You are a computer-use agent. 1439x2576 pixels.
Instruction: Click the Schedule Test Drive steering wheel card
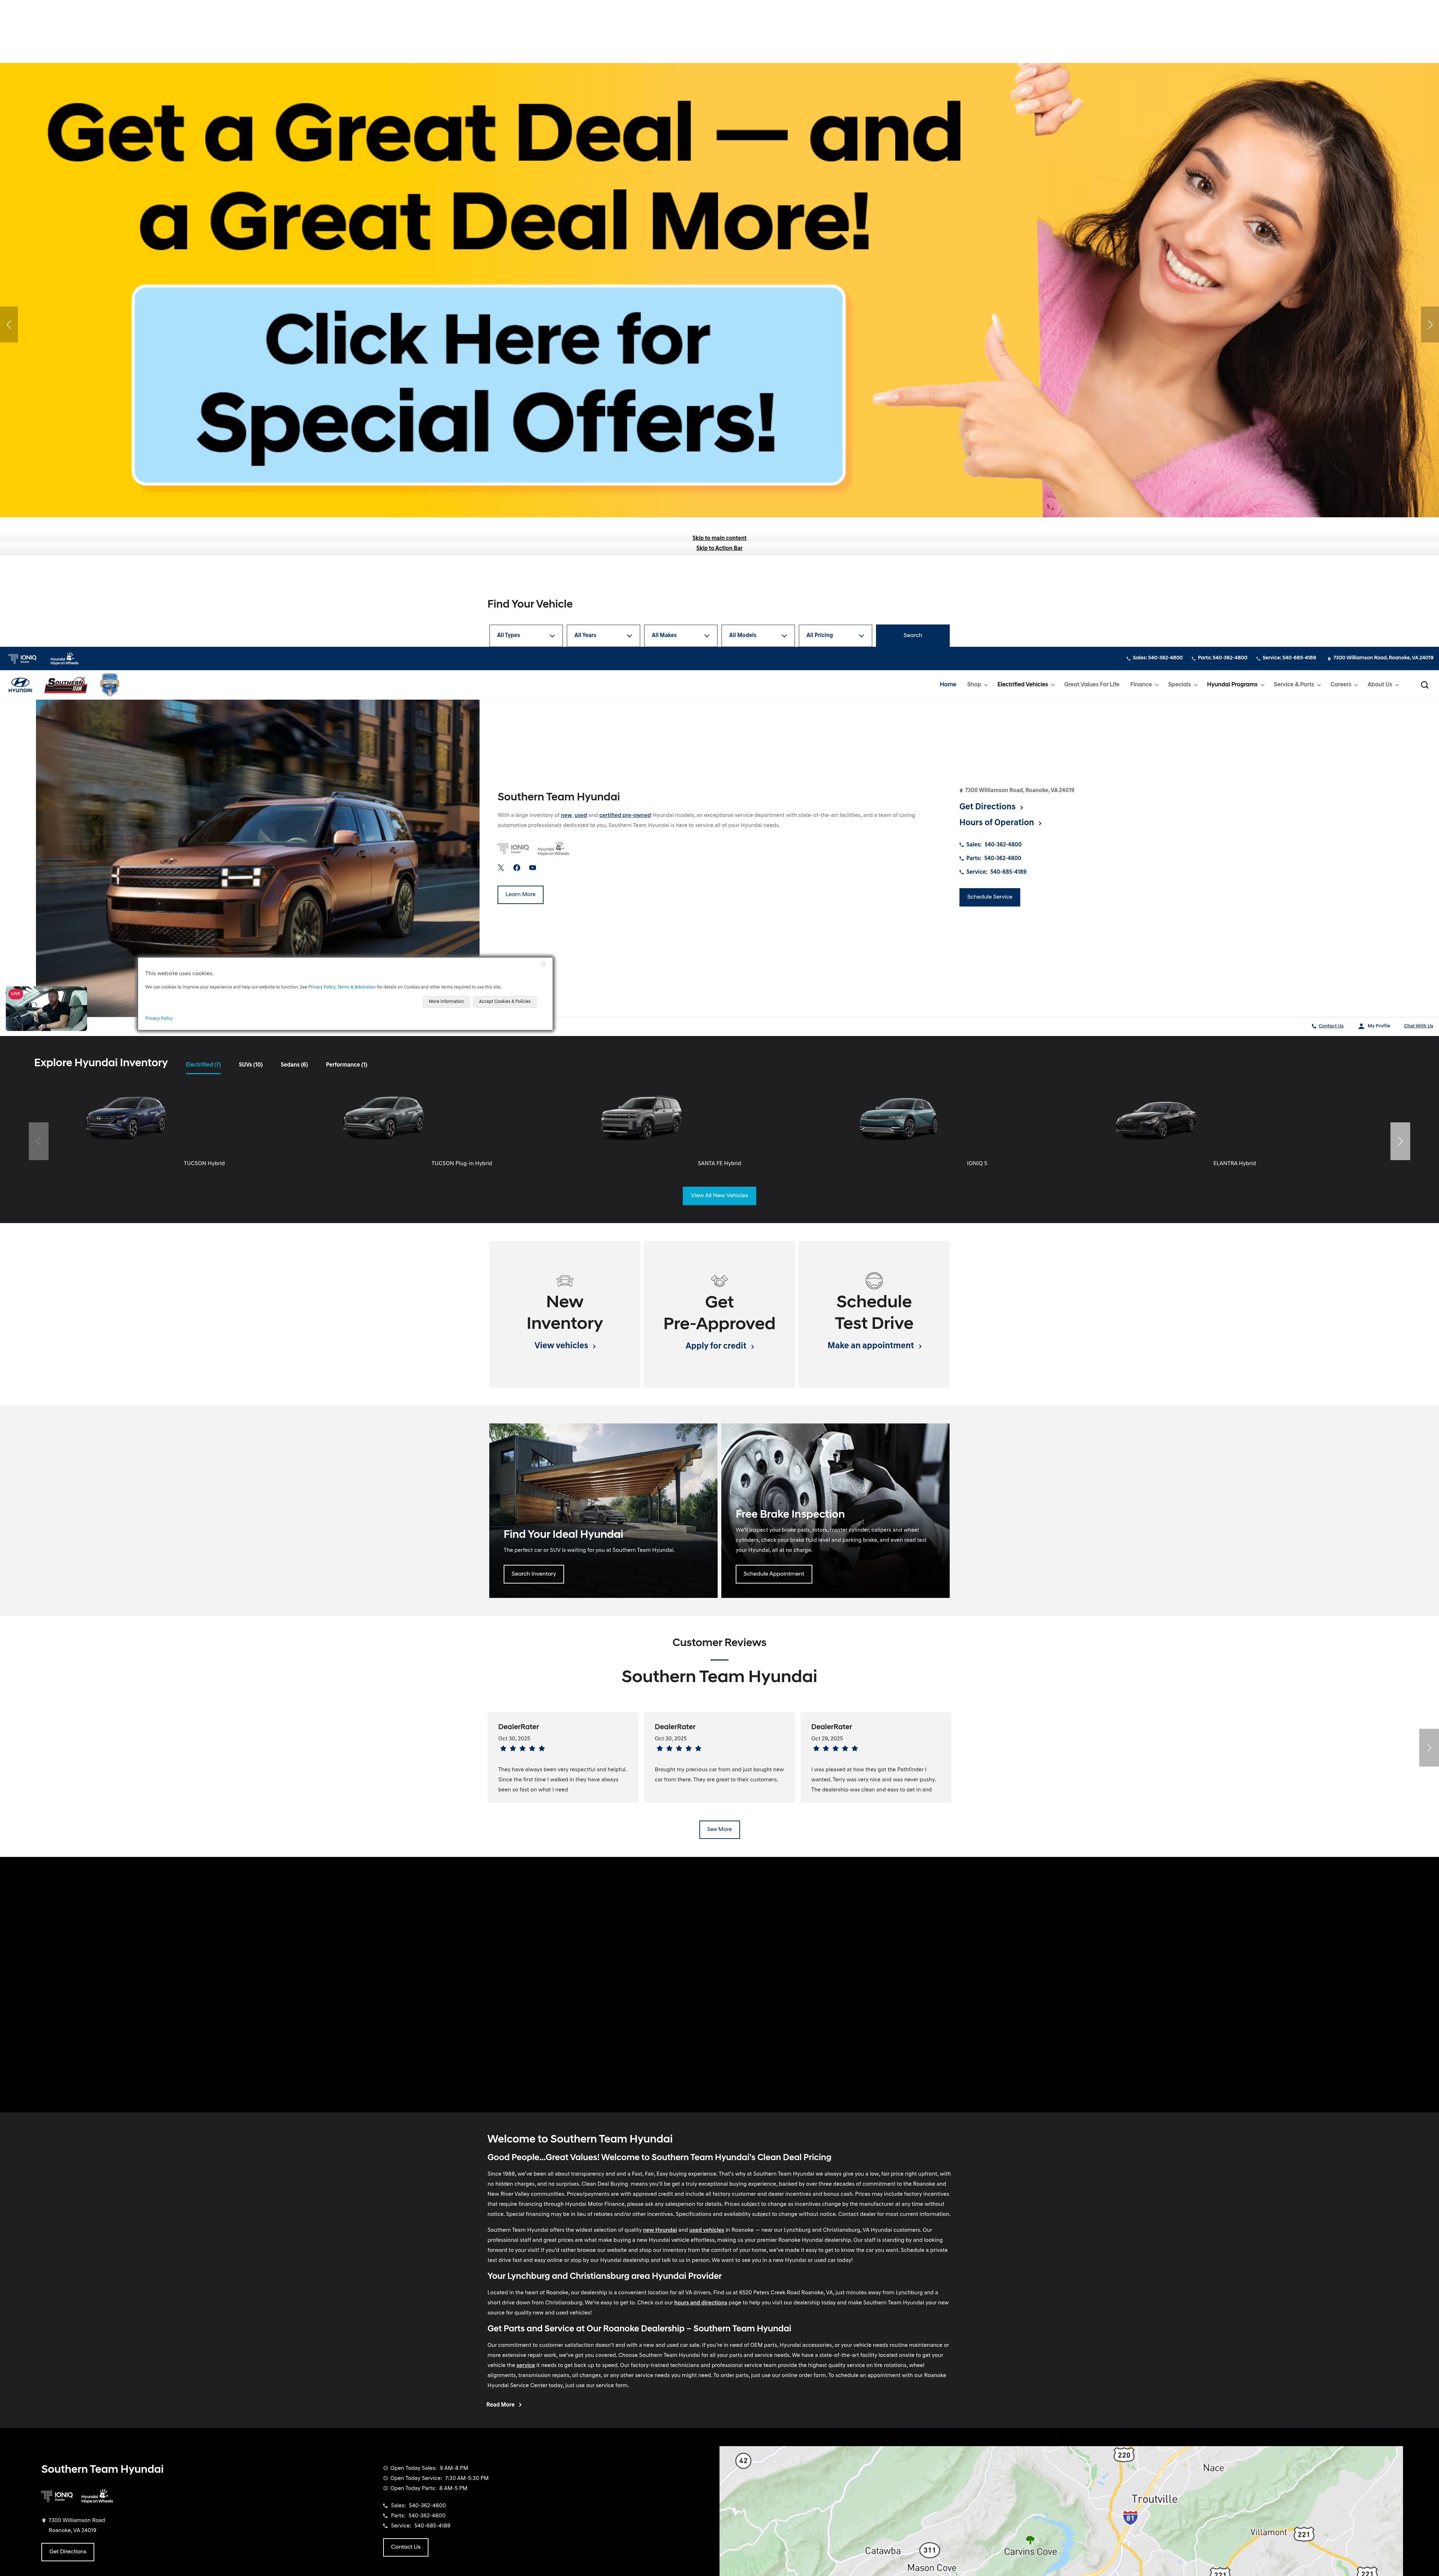pos(874,1314)
